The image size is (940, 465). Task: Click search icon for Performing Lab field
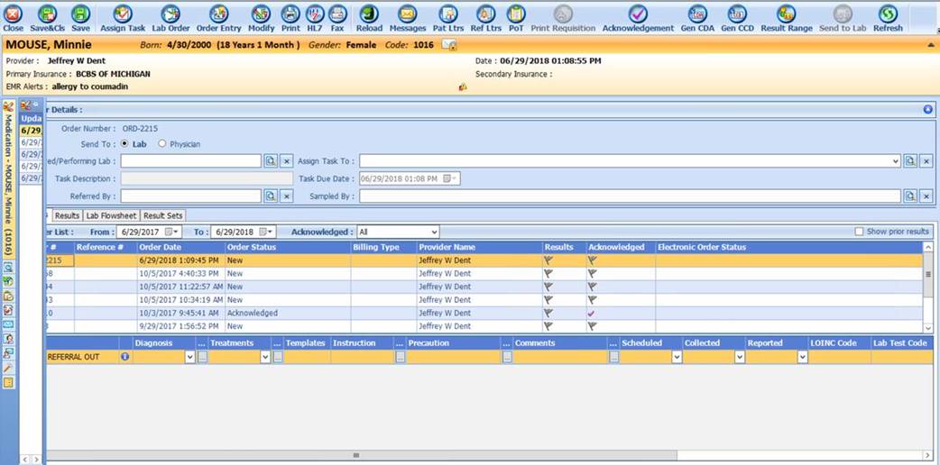271,160
